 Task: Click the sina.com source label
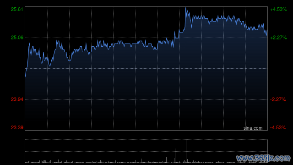click(253, 128)
